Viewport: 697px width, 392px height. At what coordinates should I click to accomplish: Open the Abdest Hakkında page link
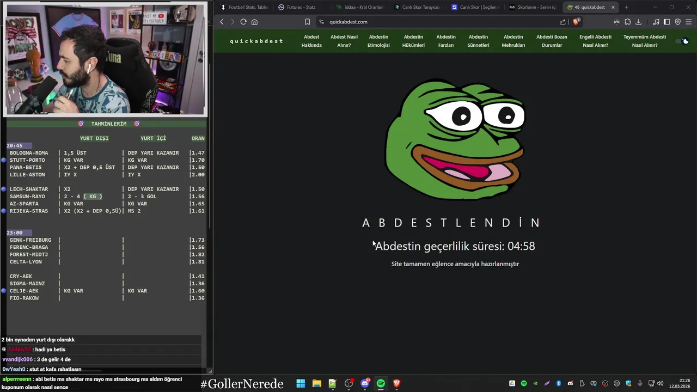pos(311,41)
